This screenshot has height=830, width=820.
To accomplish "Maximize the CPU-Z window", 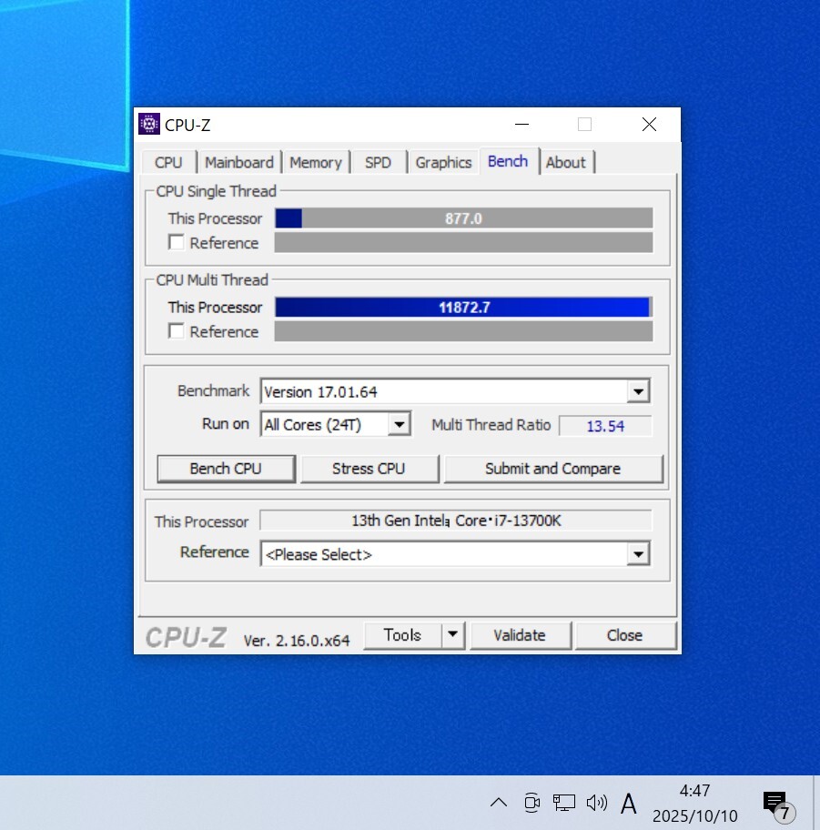I will [584, 125].
